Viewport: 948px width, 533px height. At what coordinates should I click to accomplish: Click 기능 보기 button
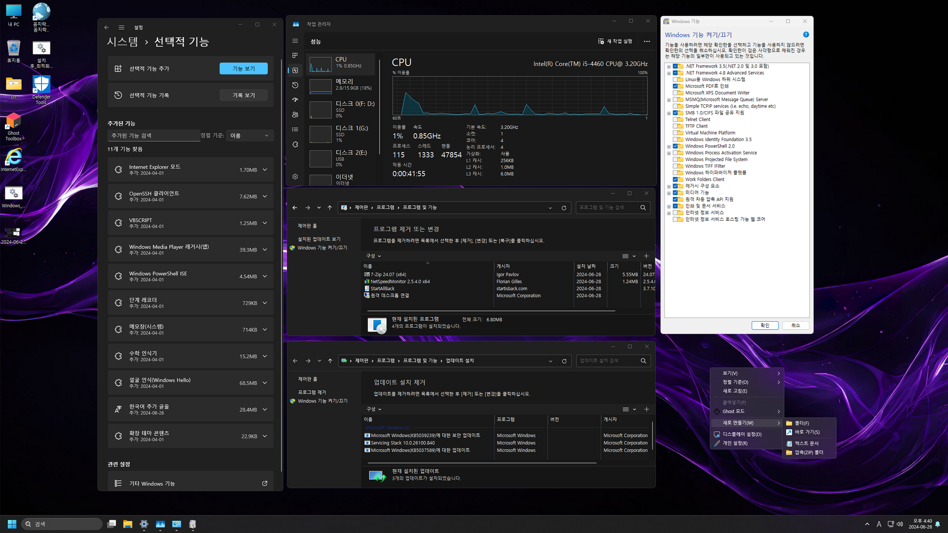point(243,69)
